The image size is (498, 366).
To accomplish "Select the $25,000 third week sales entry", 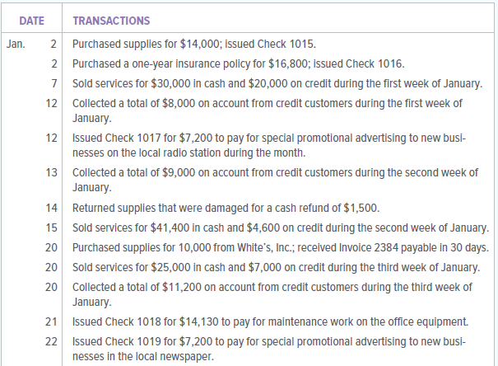I will [275, 267].
